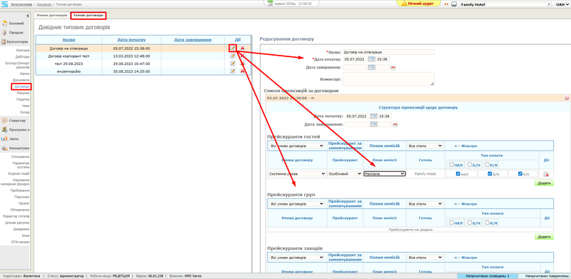Image resolution: width=571 pixels, height=279 pixels.
Task: Toggle guest pricelists header 'Б/Н' checkbox
Action: 470,165
